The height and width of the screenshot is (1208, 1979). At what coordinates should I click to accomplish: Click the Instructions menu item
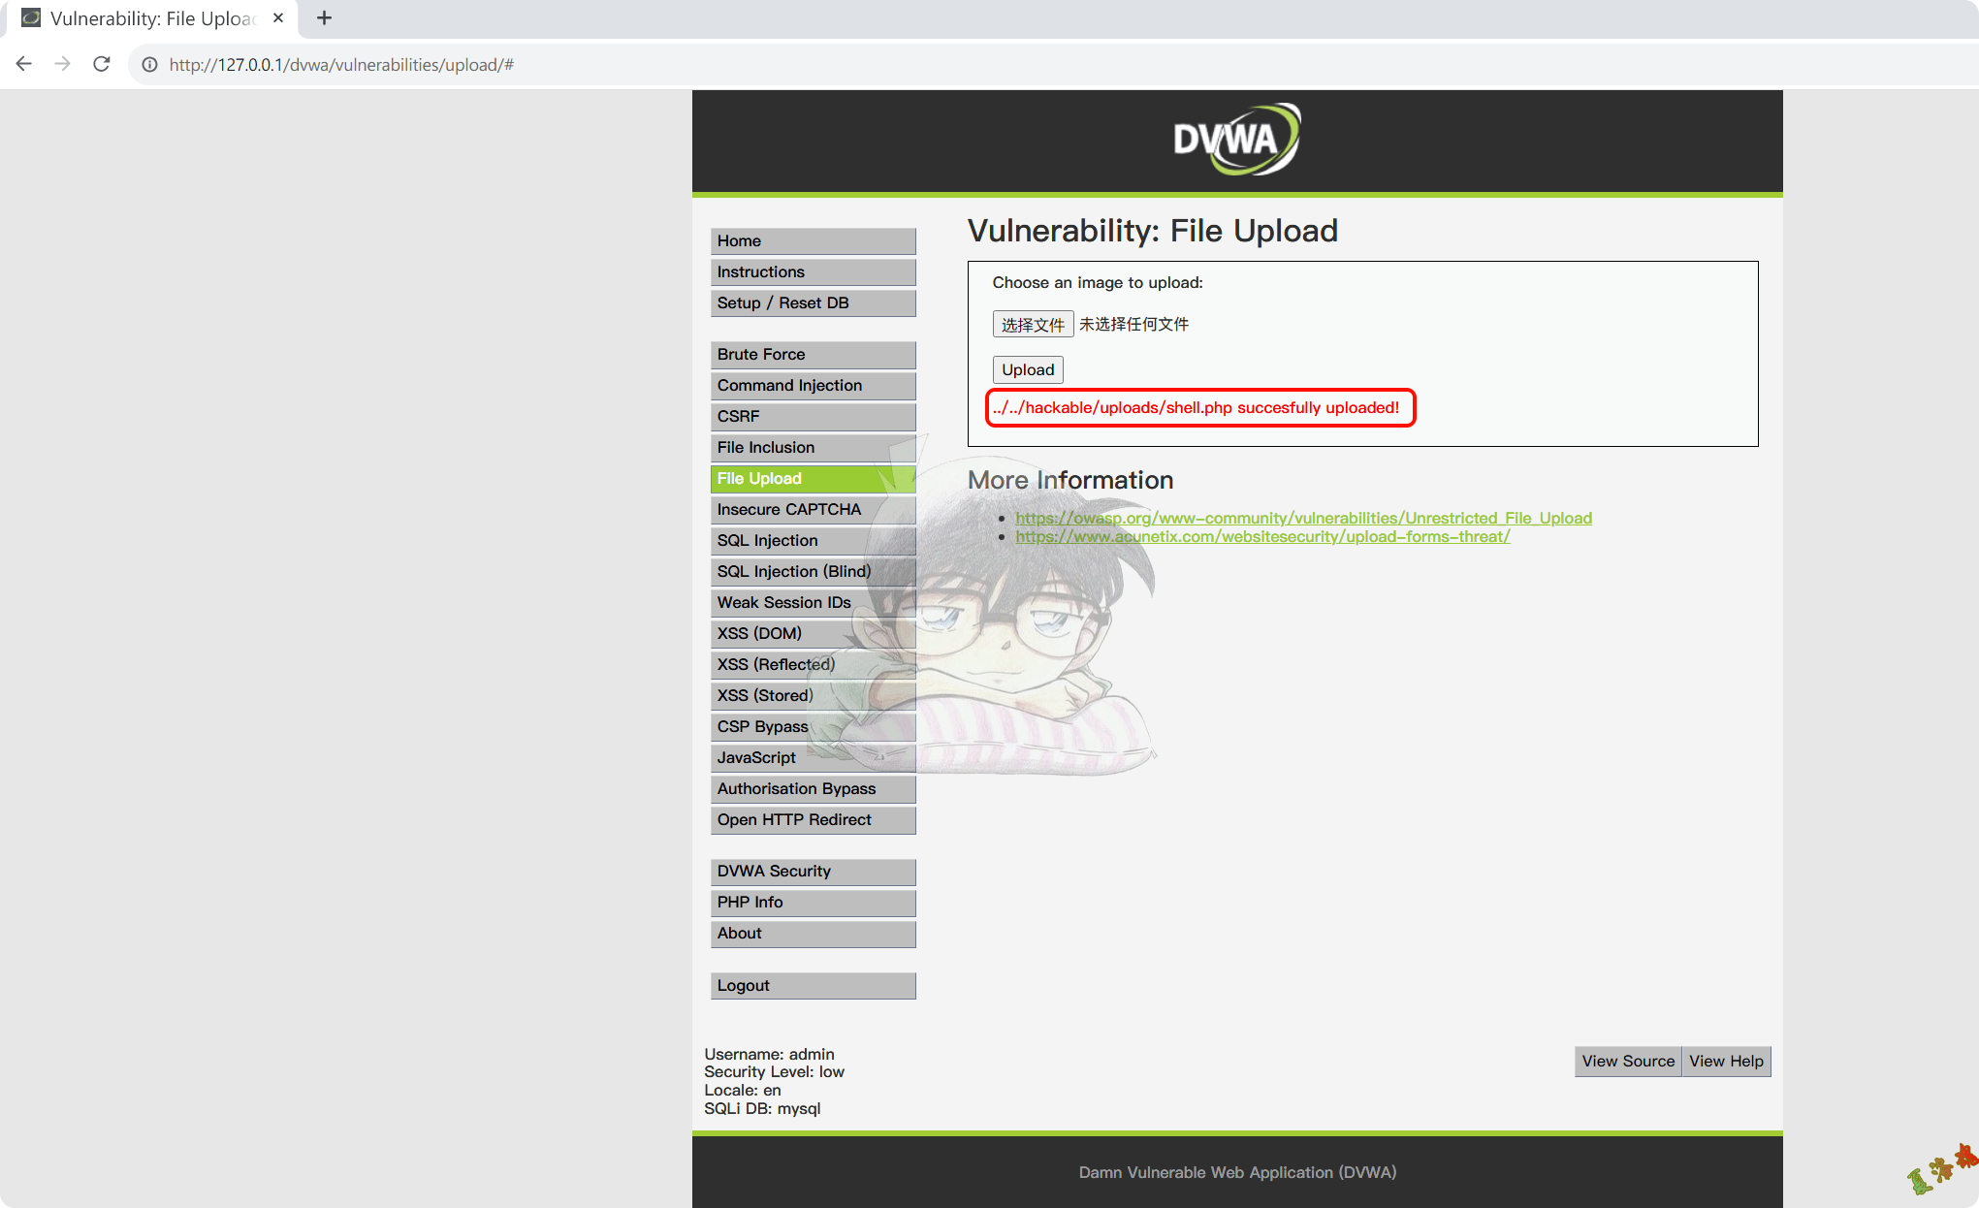(813, 271)
